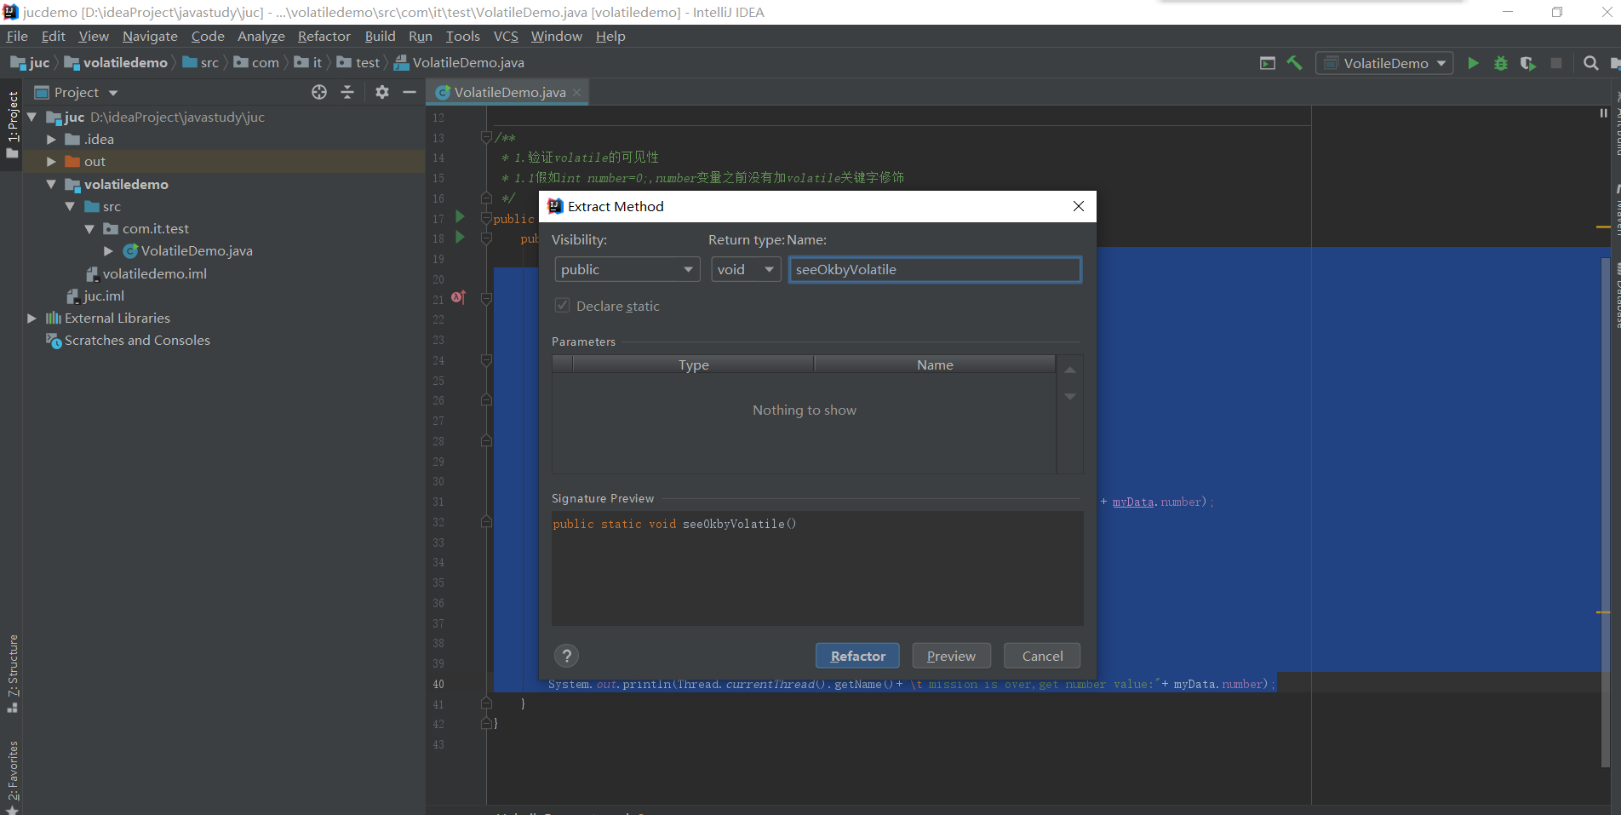Click the Name column header in Parameters
The height and width of the screenshot is (815, 1621).
(x=935, y=364)
